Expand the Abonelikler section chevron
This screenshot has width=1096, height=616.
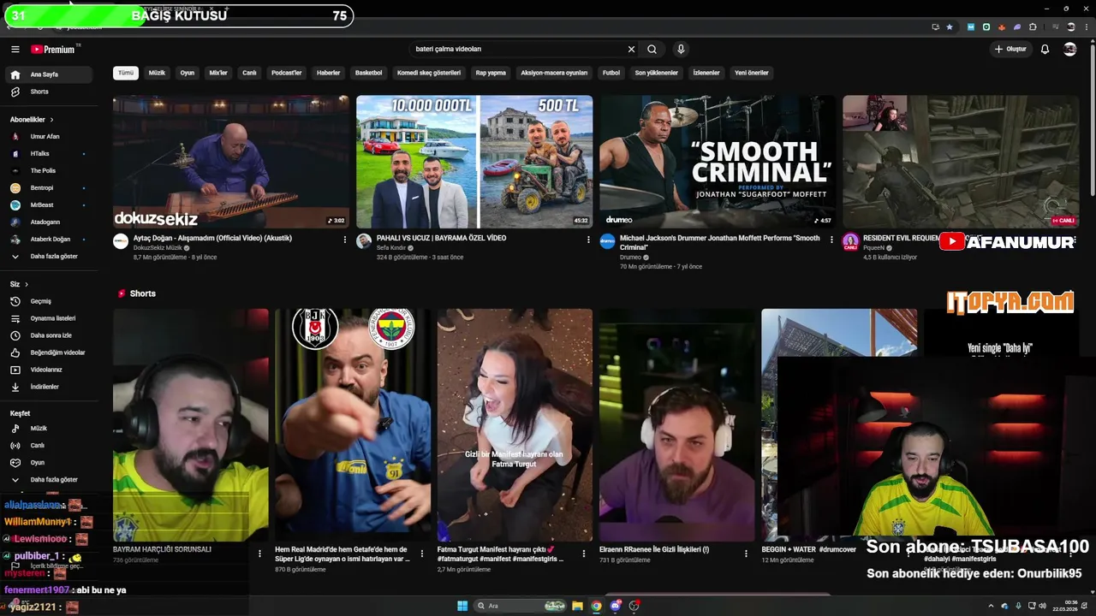(51, 120)
